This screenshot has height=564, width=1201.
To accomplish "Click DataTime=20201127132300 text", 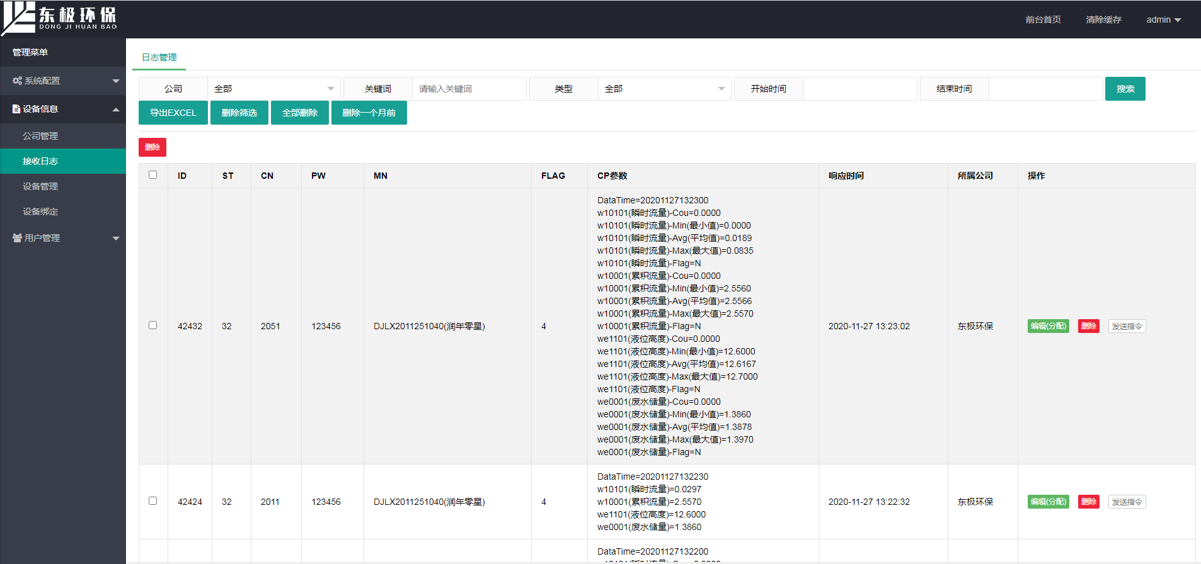I will point(653,200).
